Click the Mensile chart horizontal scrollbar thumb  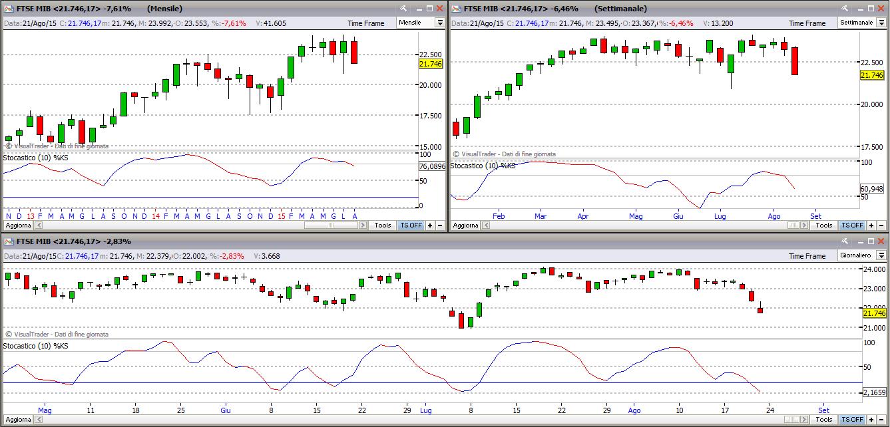click(x=331, y=225)
